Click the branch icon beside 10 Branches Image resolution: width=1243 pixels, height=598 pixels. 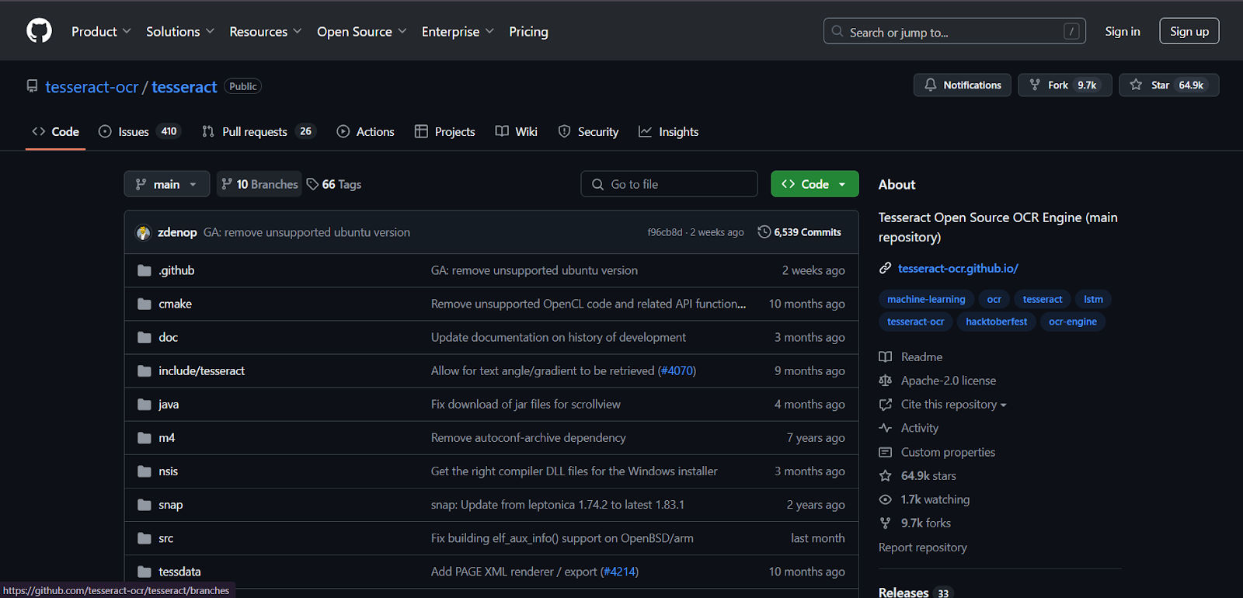[227, 184]
